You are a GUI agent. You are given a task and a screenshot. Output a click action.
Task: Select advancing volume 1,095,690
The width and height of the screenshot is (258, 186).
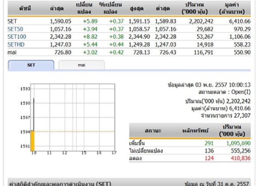click(239, 143)
